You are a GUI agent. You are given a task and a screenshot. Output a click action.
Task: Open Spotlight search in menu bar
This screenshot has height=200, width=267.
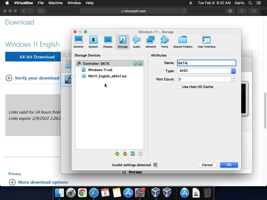pyautogui.click(x=250, y=3)
